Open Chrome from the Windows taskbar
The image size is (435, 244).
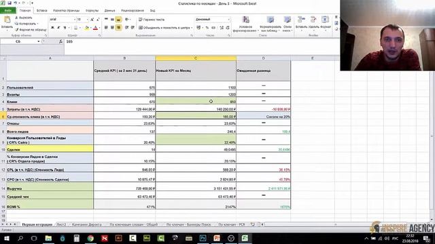90,238
